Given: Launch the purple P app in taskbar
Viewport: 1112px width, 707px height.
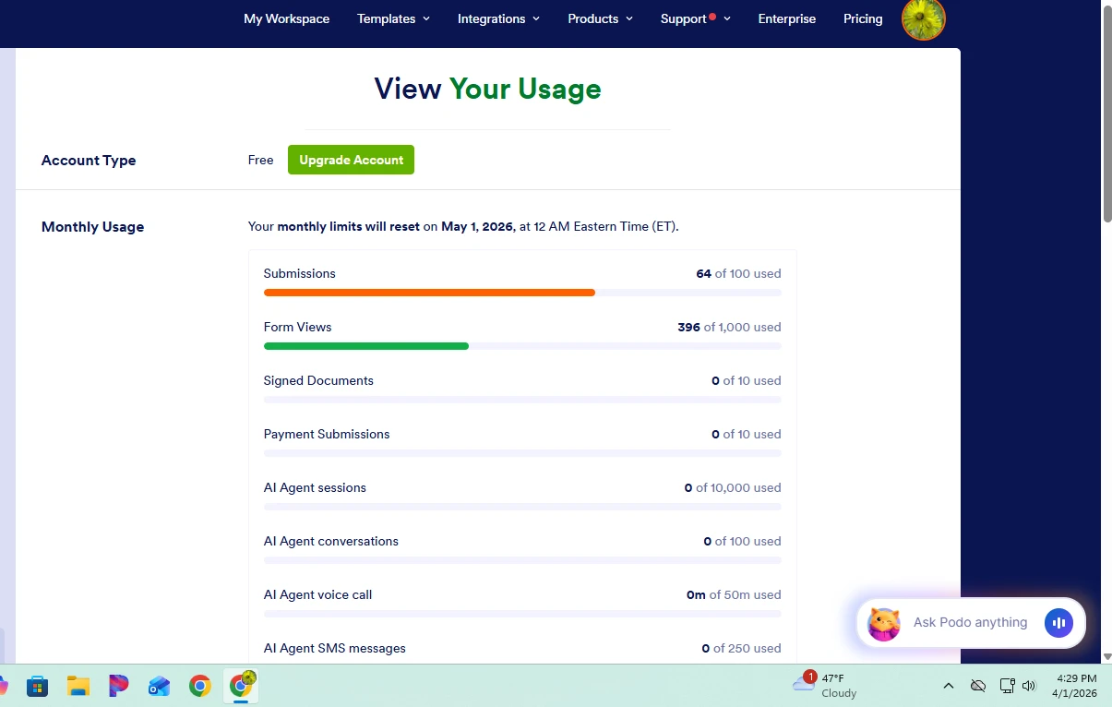Looking at the screenshot, I should 119,686.
